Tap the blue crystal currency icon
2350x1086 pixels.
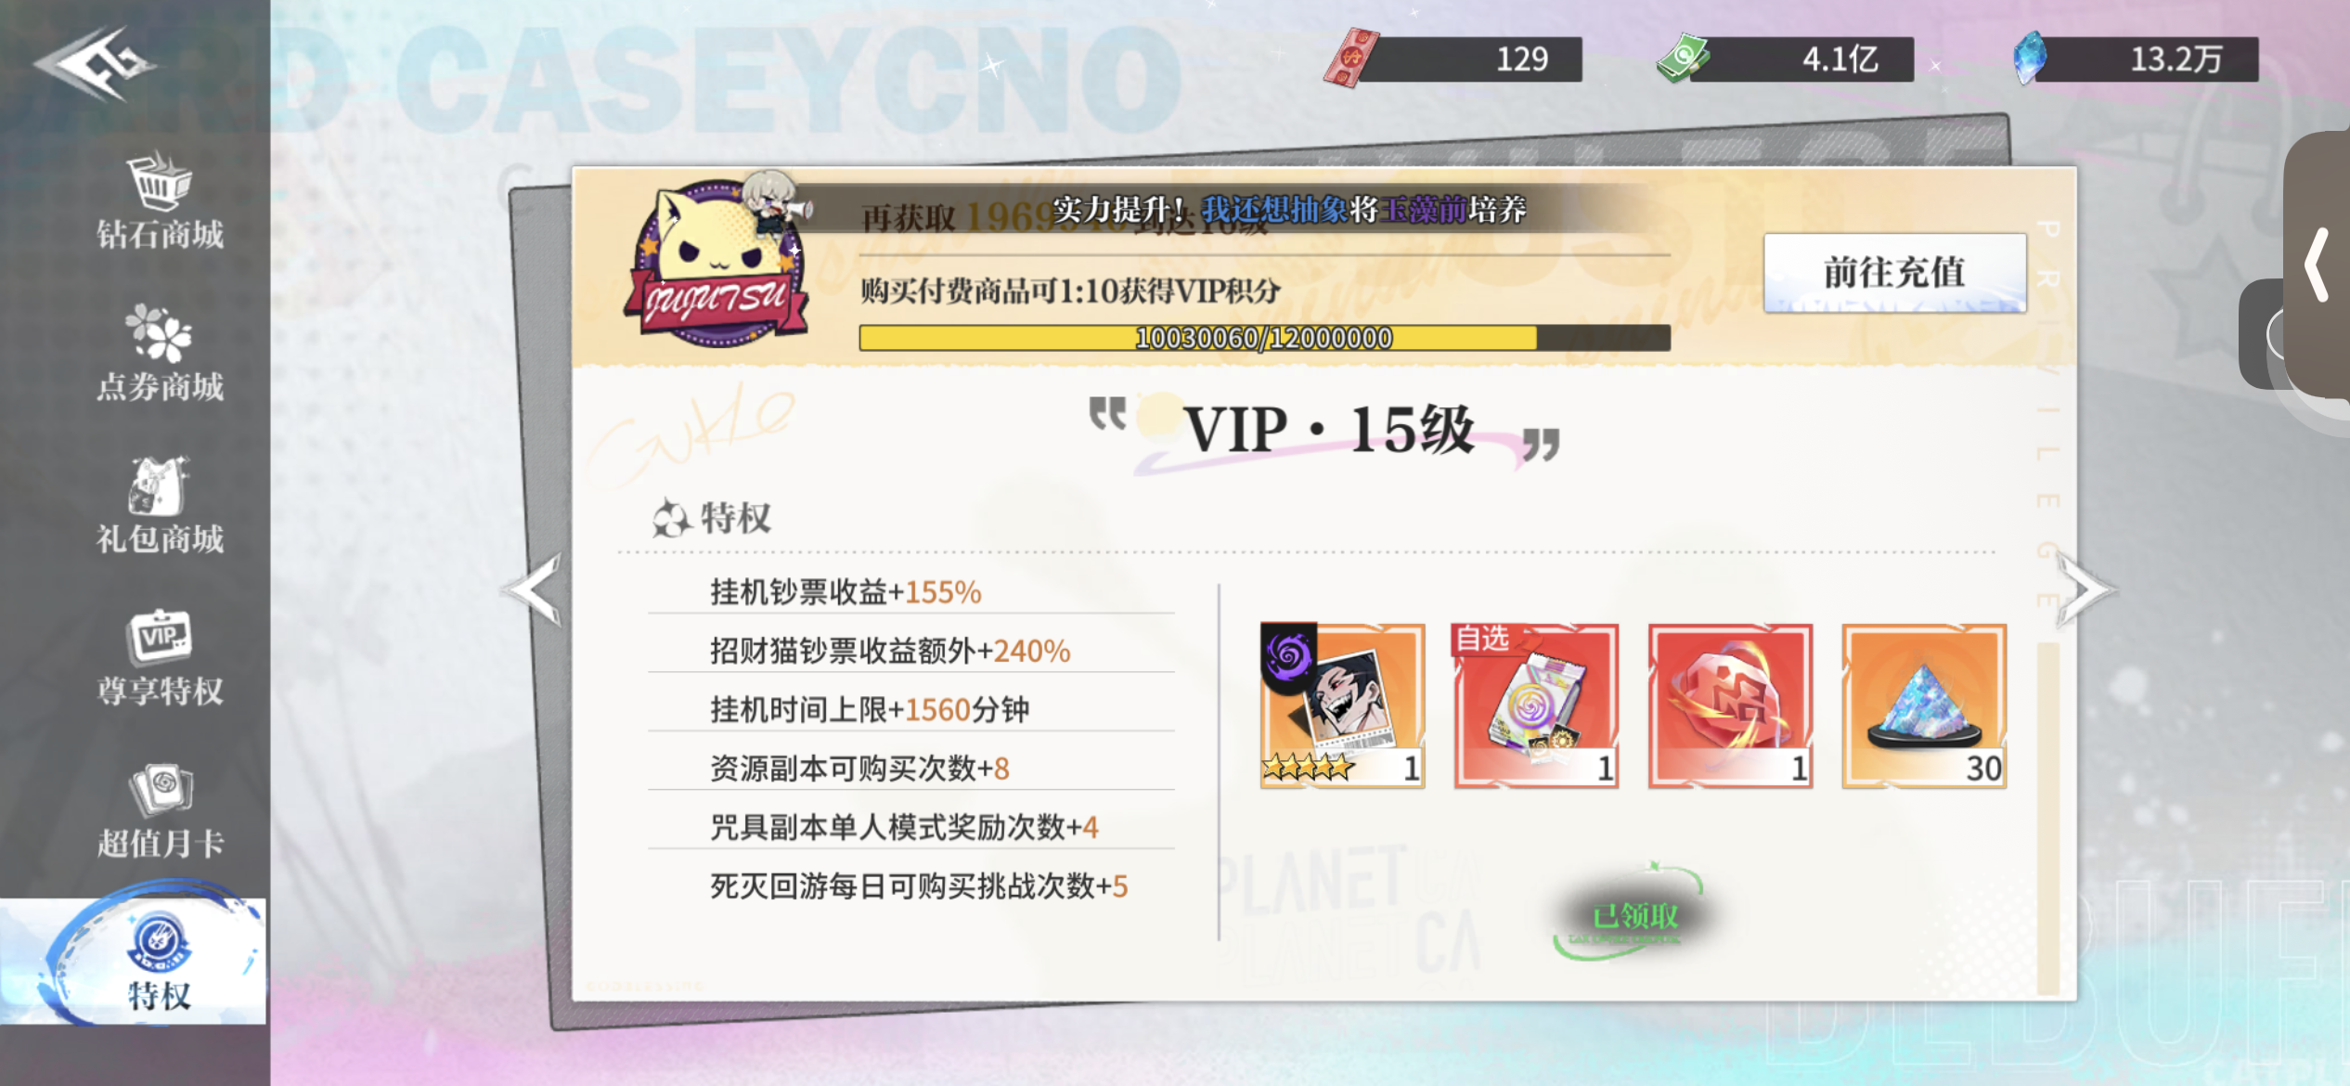tap(2030, 58)
